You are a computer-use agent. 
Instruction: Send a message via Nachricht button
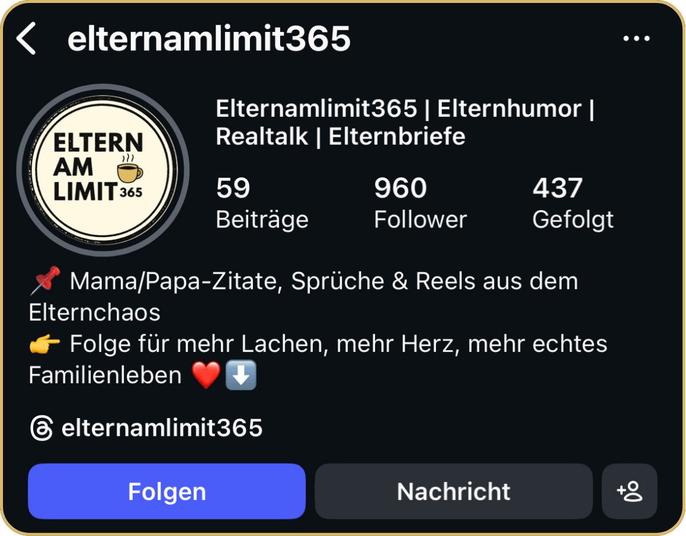[x=454, y=491]
